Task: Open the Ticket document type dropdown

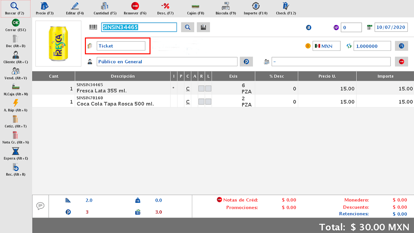Action: [x=121, y=46]
